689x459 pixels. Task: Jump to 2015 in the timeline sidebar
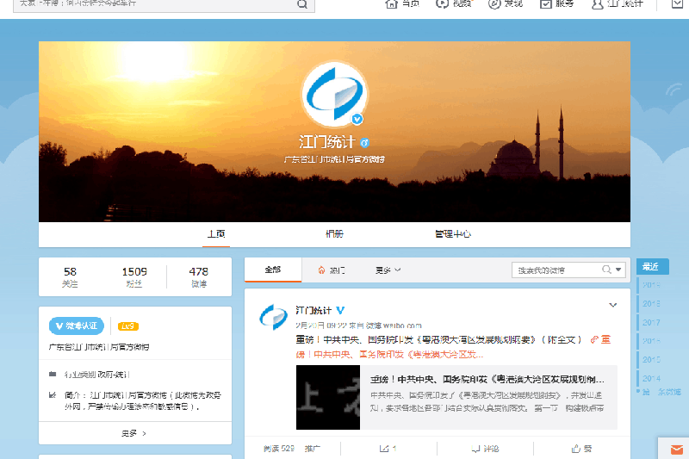[x=651, y=360]
